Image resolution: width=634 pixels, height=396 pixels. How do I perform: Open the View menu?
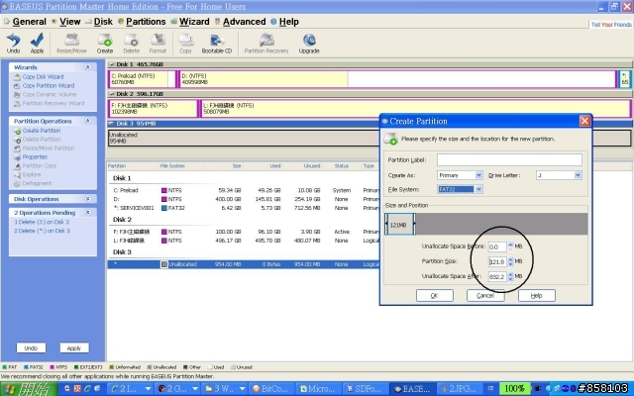(70, 22)
